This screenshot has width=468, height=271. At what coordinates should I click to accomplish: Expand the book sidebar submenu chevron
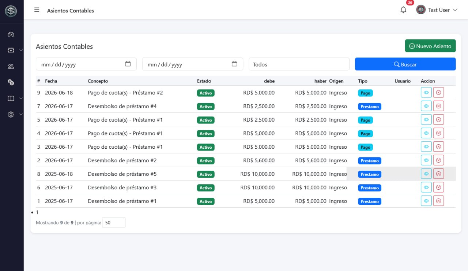click(21, 99)
